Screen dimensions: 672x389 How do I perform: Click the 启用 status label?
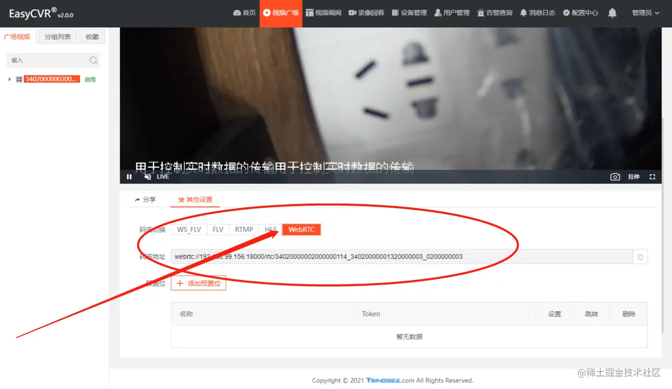coord(90,79)
